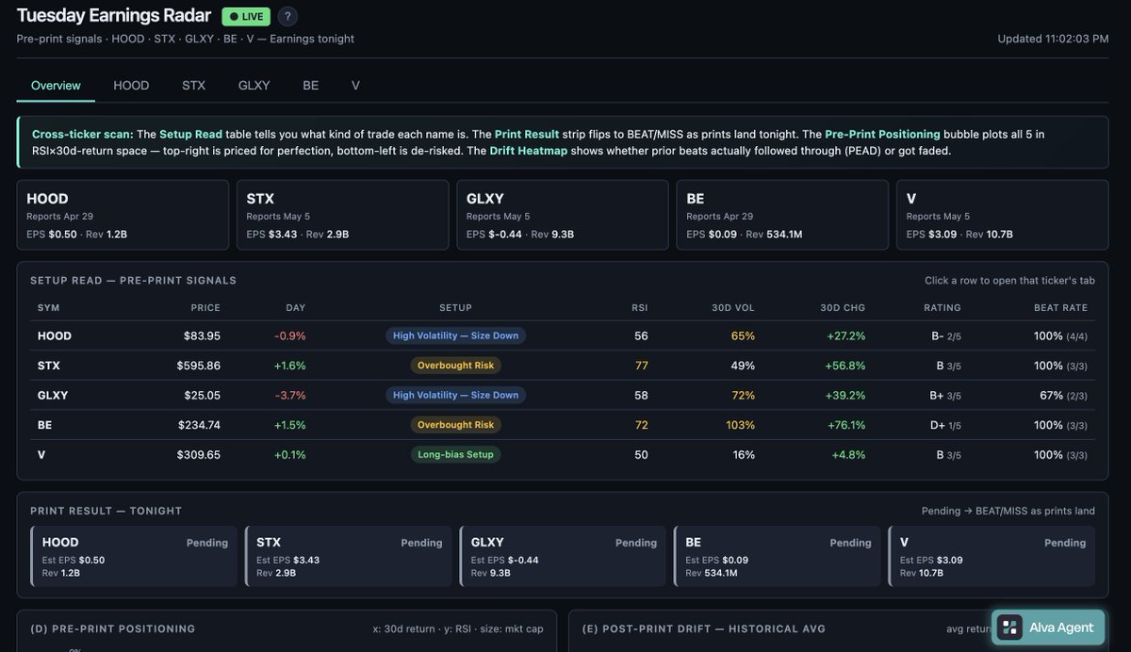This screenshot has width=1131, height=652.
Task: Open the GLXY tab
Action: click(254, 85)
